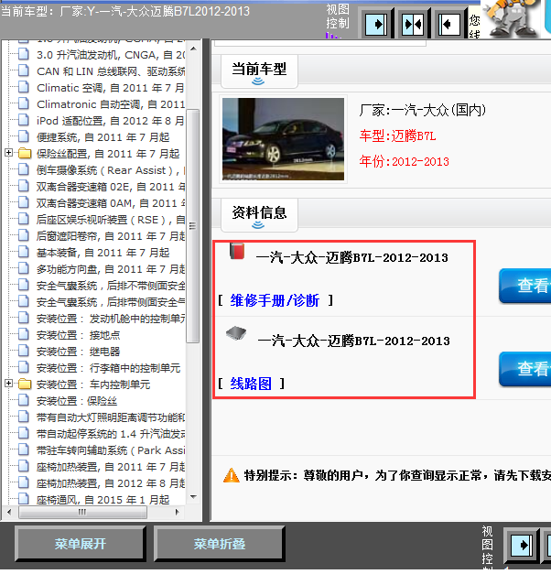Image resolution: width=551 pixels, height=574 pixels.
Task: Click horizontal scrollbar left arrow
Action: point(9,512)
